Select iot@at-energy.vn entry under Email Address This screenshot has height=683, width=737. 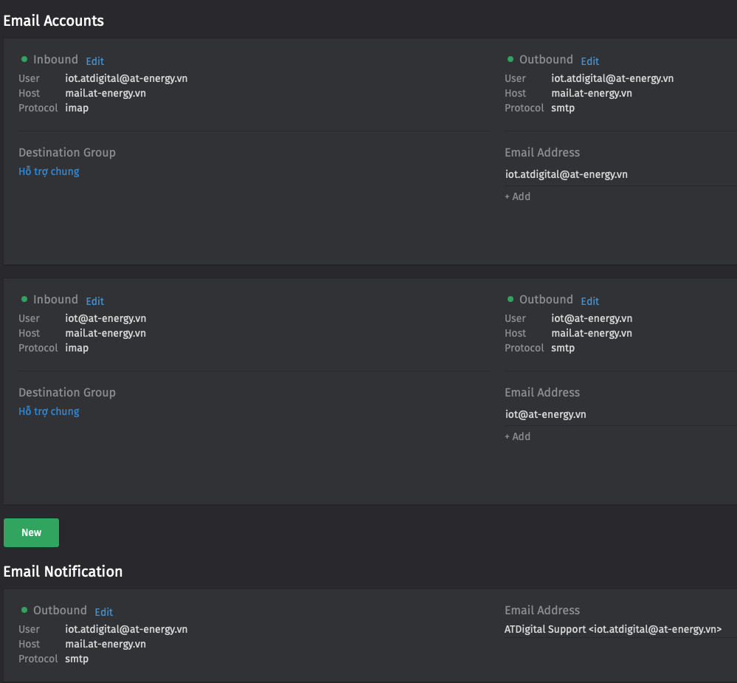coord(545,414)
